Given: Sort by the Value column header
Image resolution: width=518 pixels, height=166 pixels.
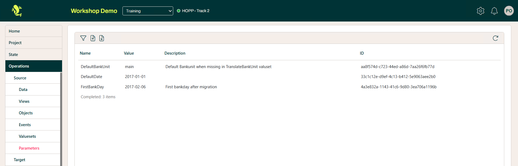Looking at the screenshot, I should [129, 53].
